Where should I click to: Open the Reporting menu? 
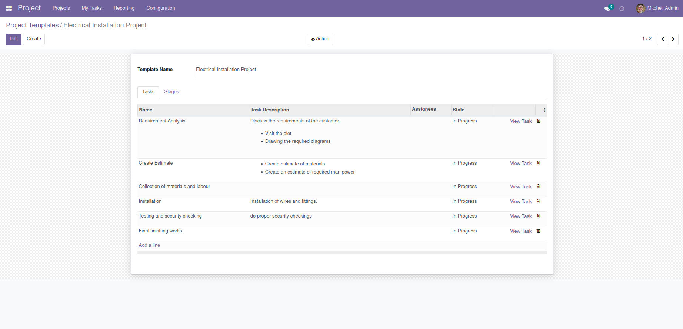tap(124, 8)
